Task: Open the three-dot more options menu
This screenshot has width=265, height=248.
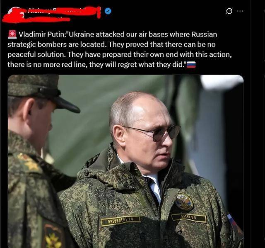Action: [x=240, y=11]
